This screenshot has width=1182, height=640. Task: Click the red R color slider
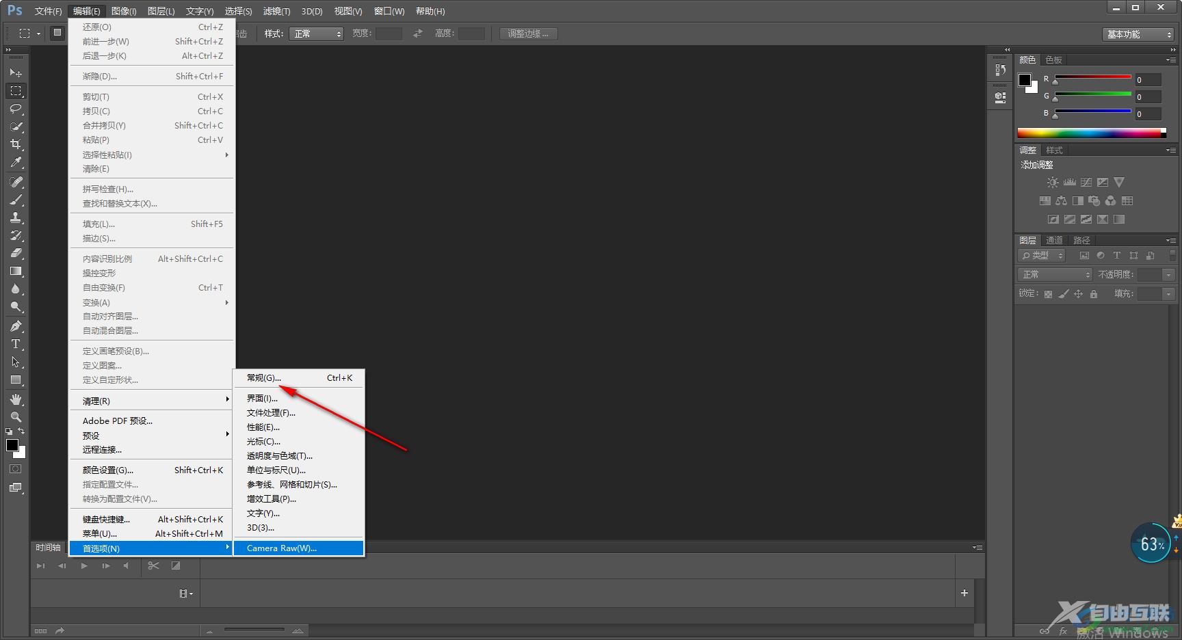pyautogui.click(x=1092, y=77)
